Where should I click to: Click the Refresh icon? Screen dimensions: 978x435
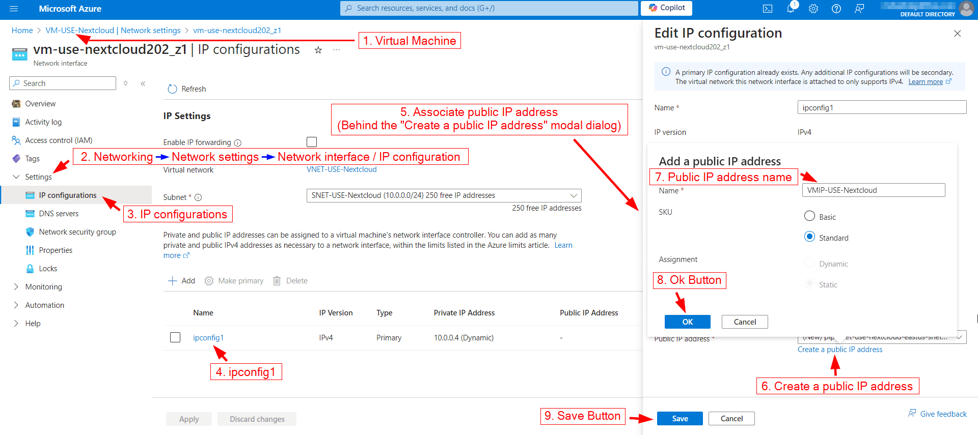[172, 89]
